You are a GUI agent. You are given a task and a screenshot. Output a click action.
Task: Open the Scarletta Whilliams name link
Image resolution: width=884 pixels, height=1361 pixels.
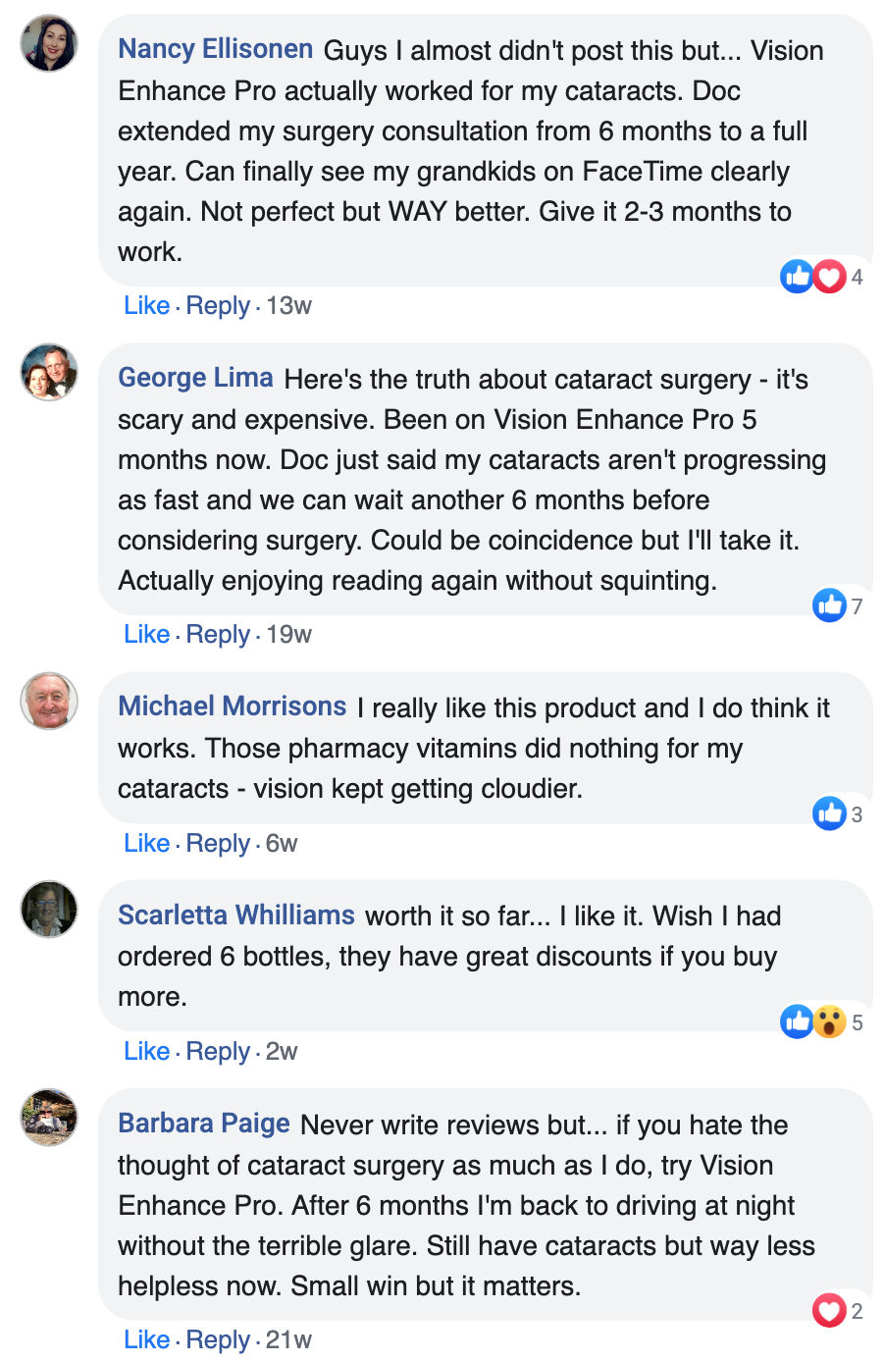pyautogui.click(x=236, y=916)
